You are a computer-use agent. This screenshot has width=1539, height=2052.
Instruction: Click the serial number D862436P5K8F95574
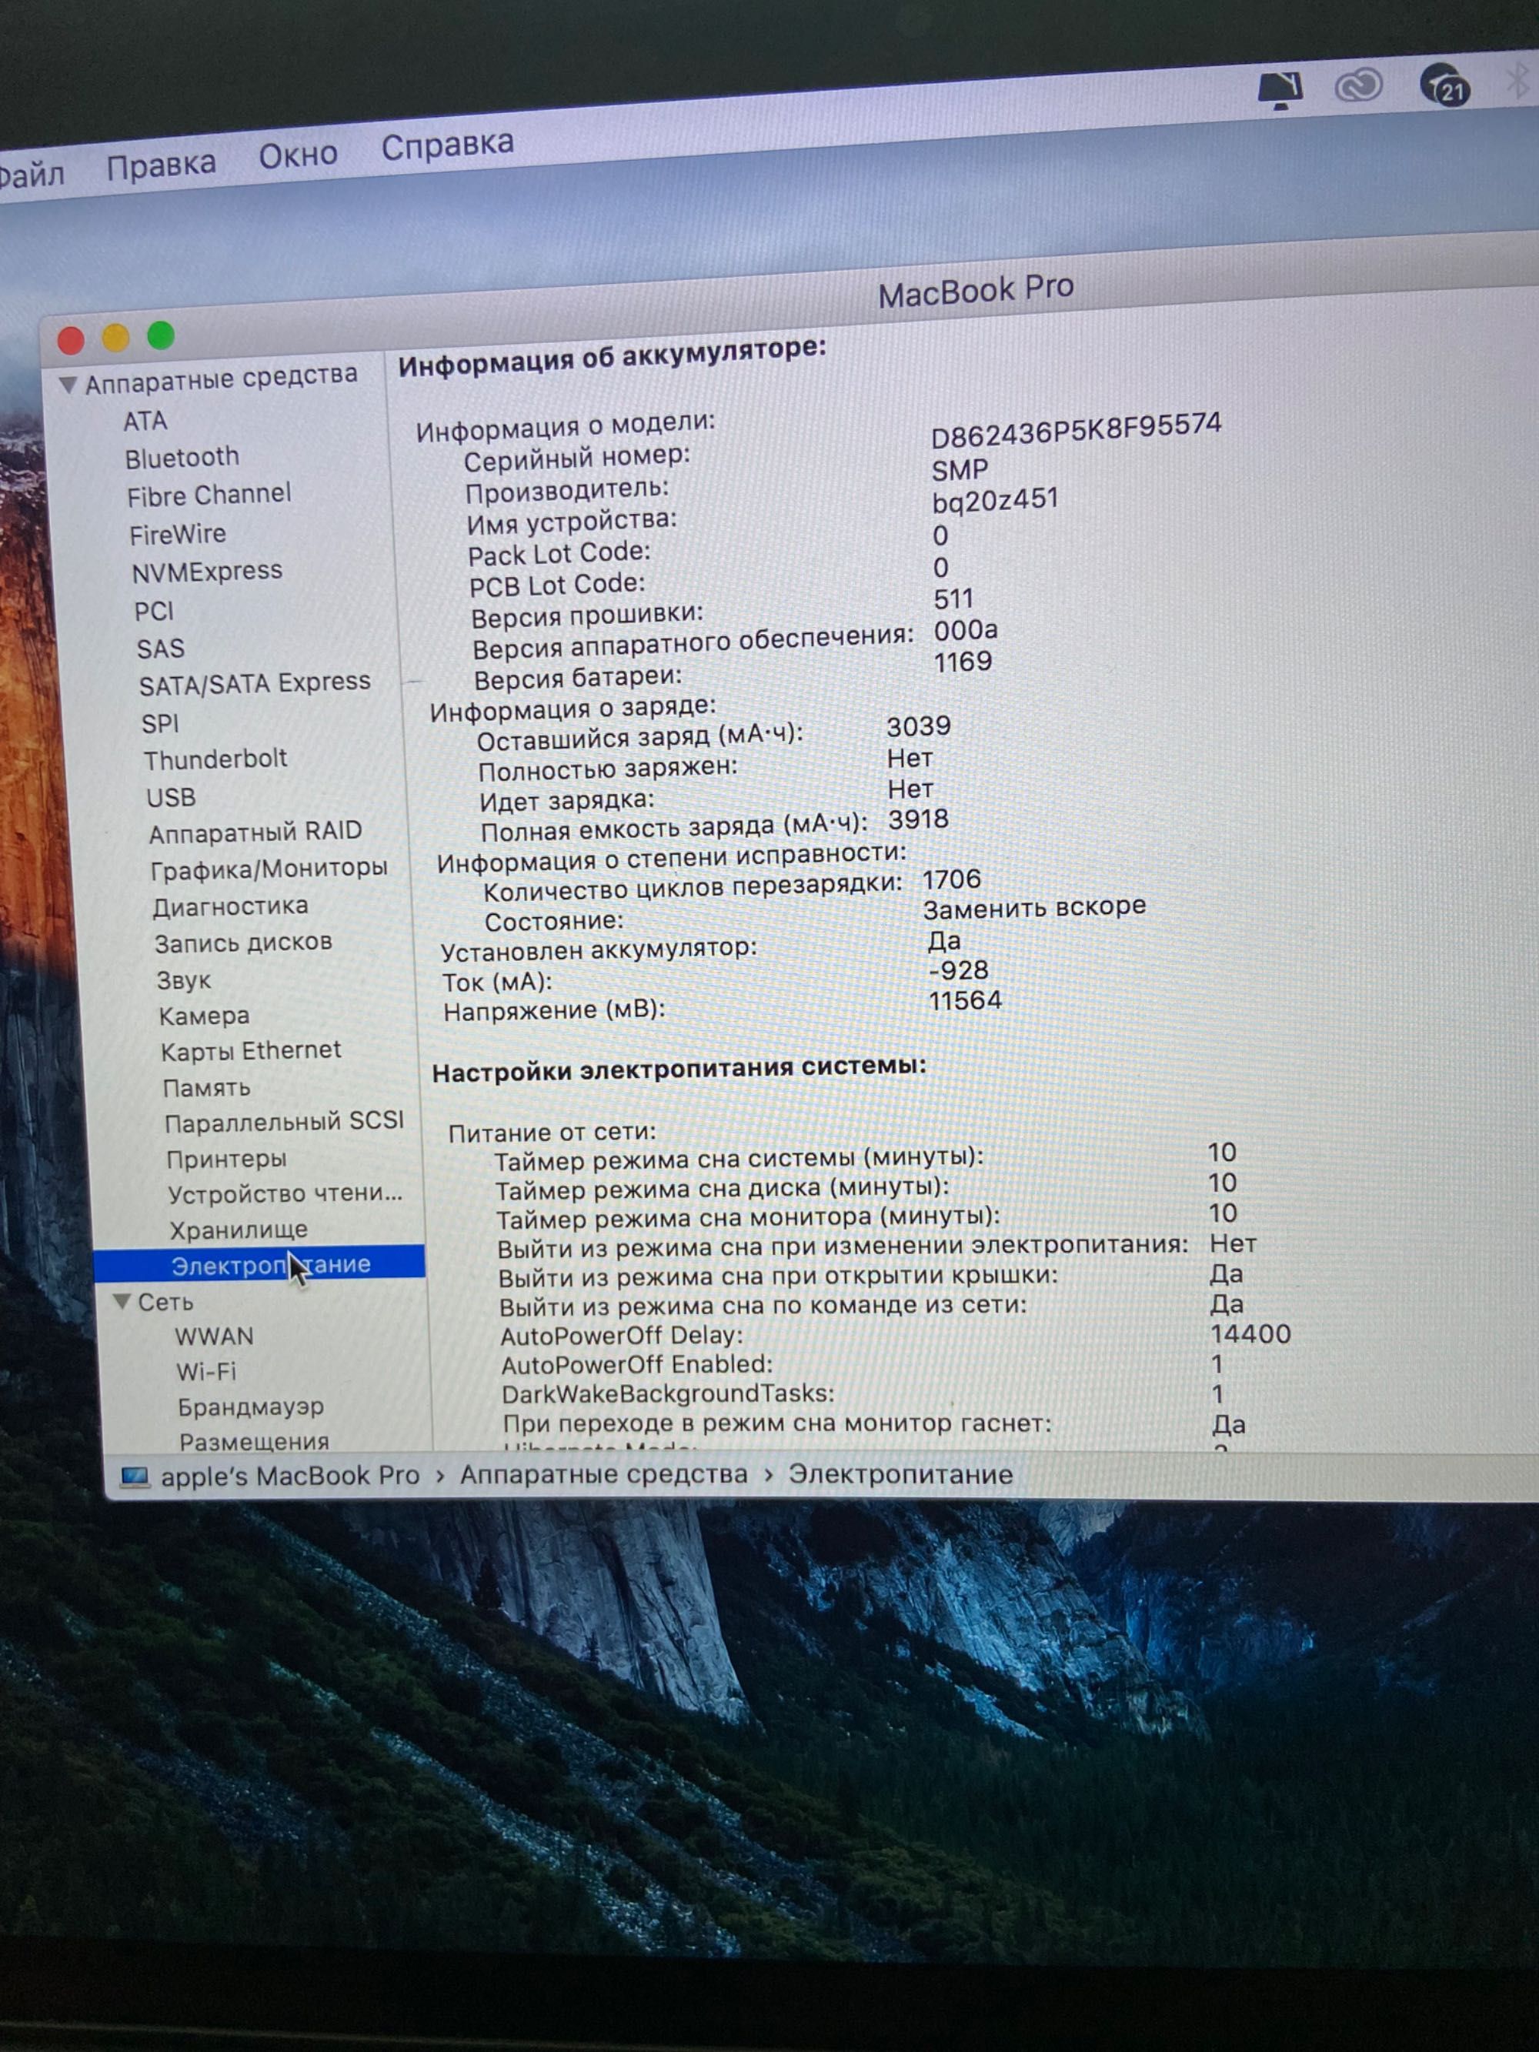(1076, 430)
